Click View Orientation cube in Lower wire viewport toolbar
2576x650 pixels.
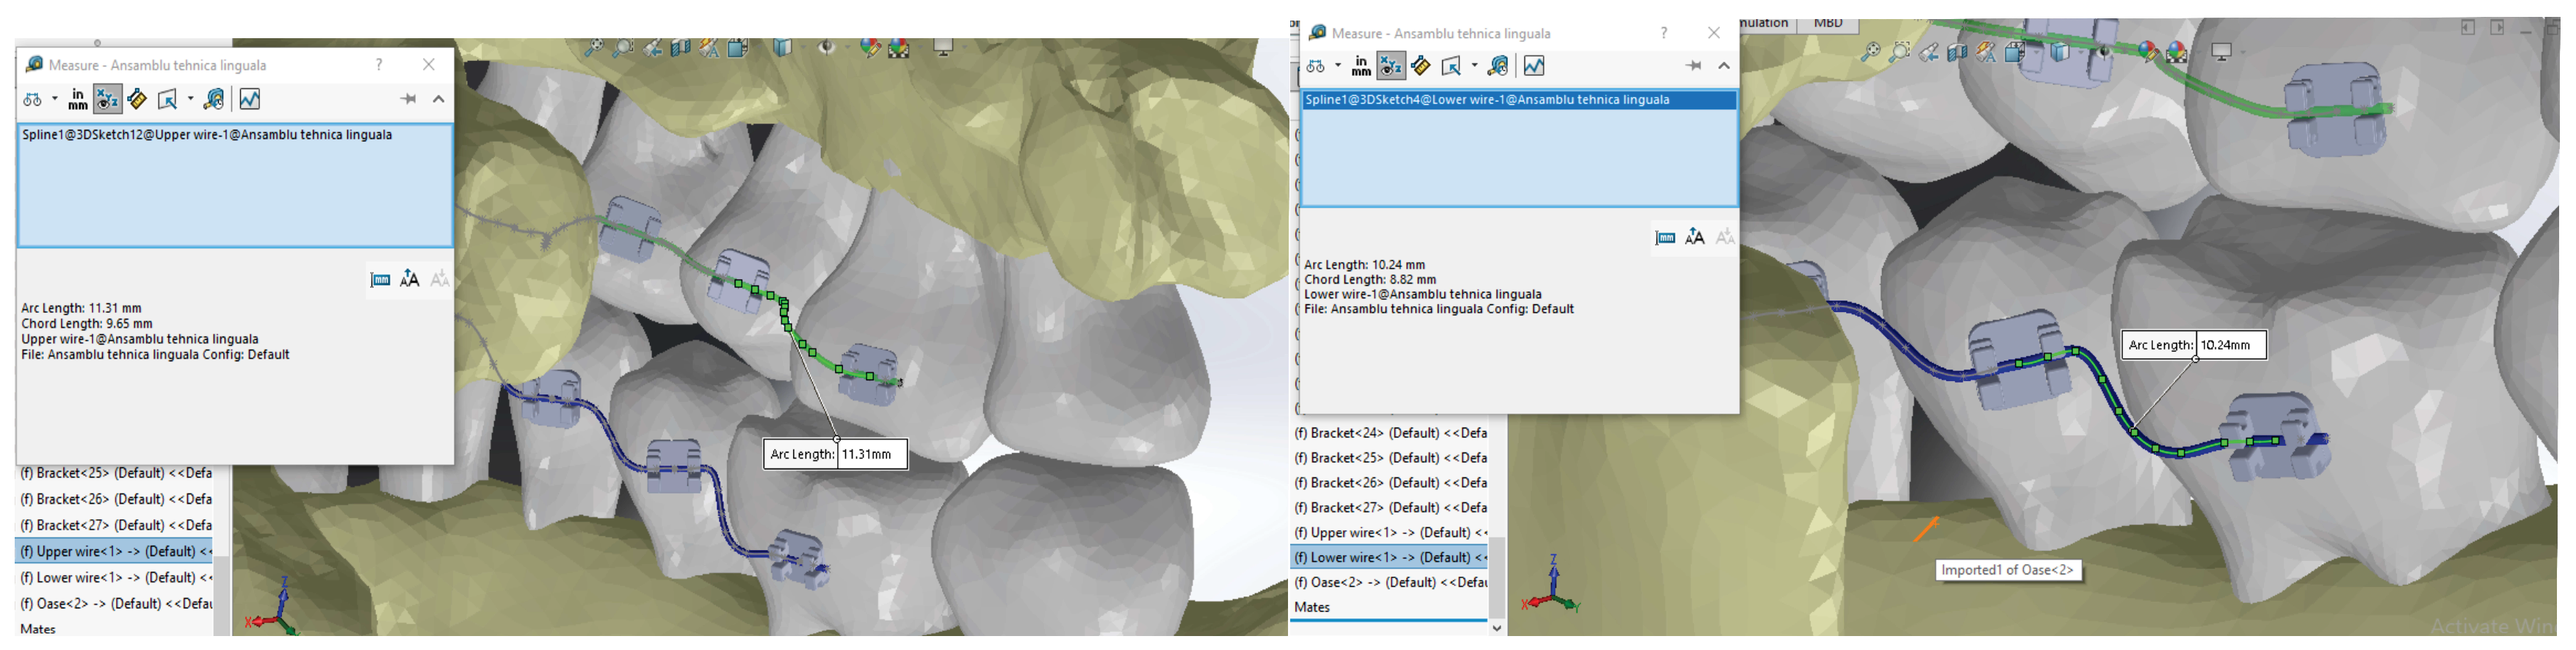2015,52
